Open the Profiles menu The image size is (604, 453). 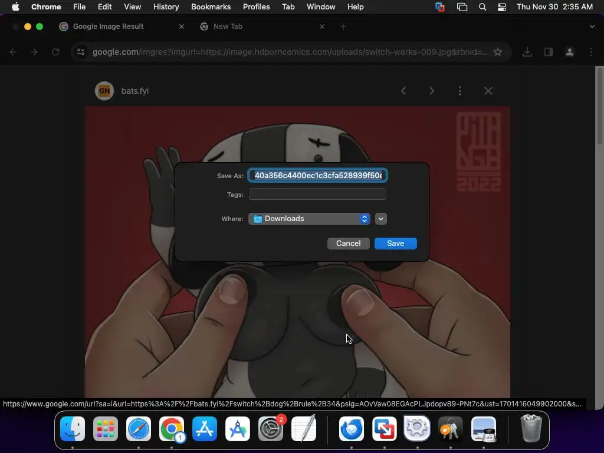pos(256,6)
